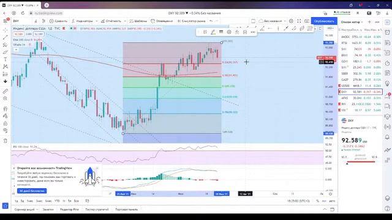Select the prediction and measurement tool

click(x=6, y=74)
